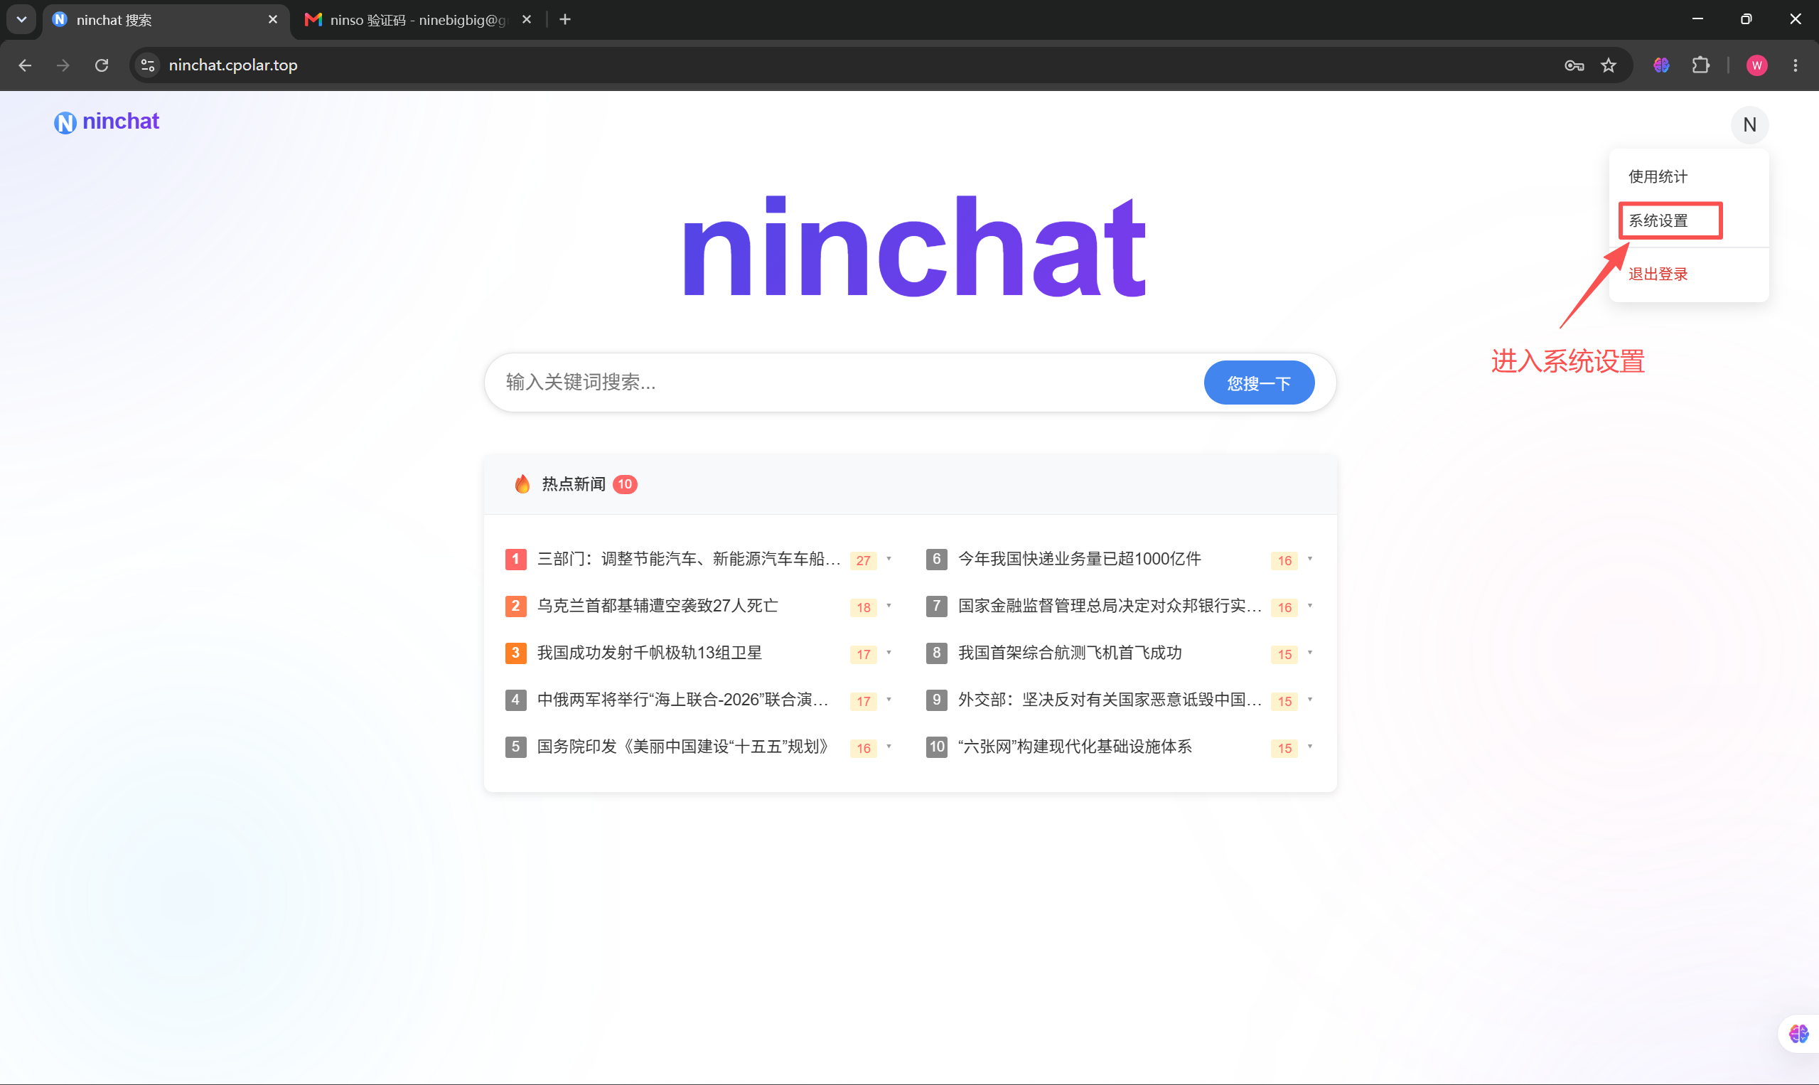This screenshot has height=1085, width=1819.
Task: Open the N user avatar menu
Action: (1749, 124)
